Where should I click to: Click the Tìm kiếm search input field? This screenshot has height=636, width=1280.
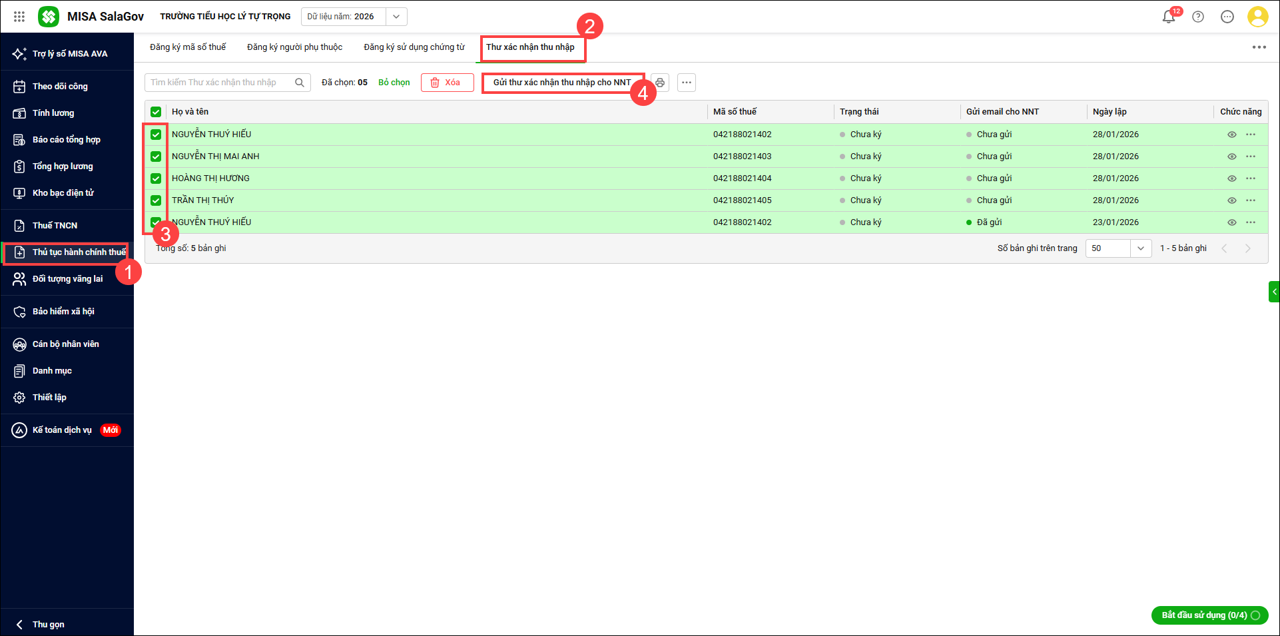tap(218, 83)
